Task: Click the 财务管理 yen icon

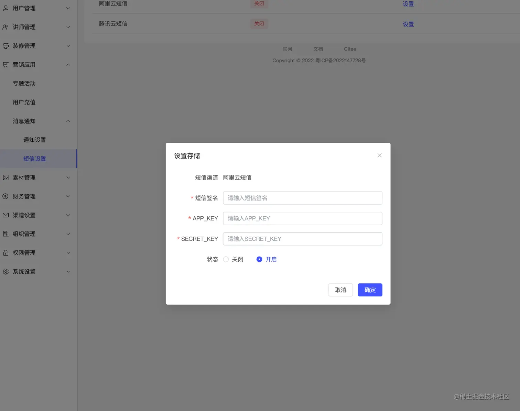Action: (6, 196)
